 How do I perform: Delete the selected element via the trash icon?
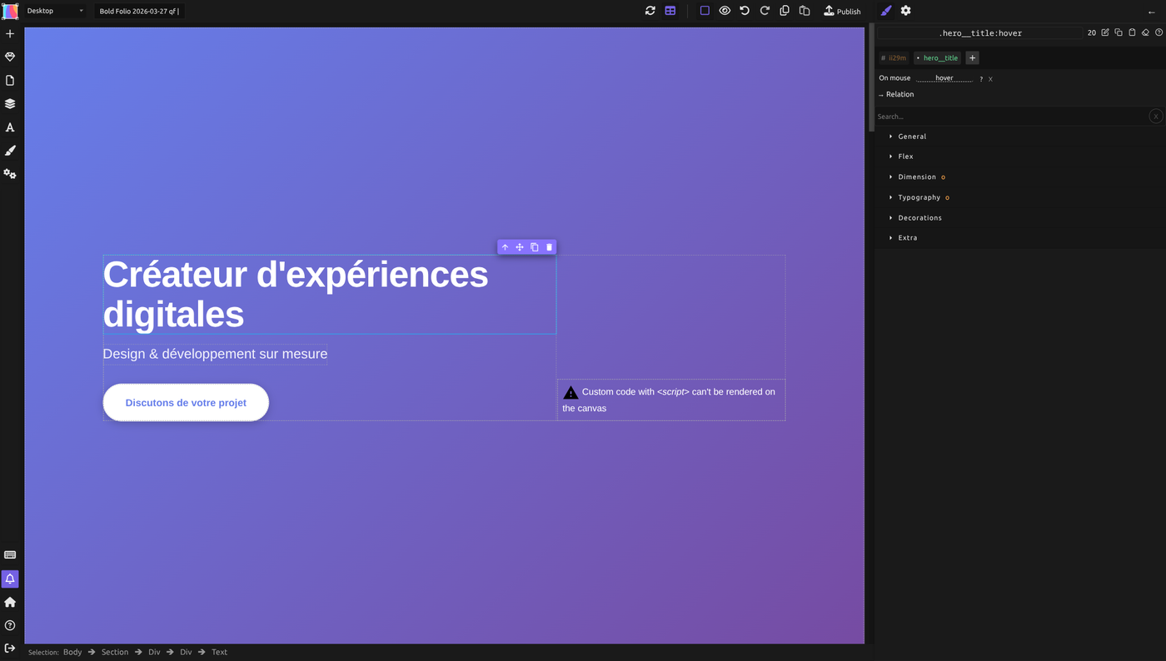point(548,246)
